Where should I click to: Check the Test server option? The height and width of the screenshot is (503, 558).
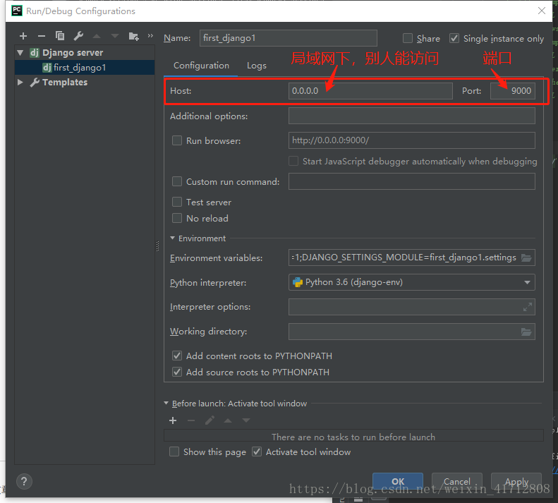pyautogui.click(x=177, y=202)
